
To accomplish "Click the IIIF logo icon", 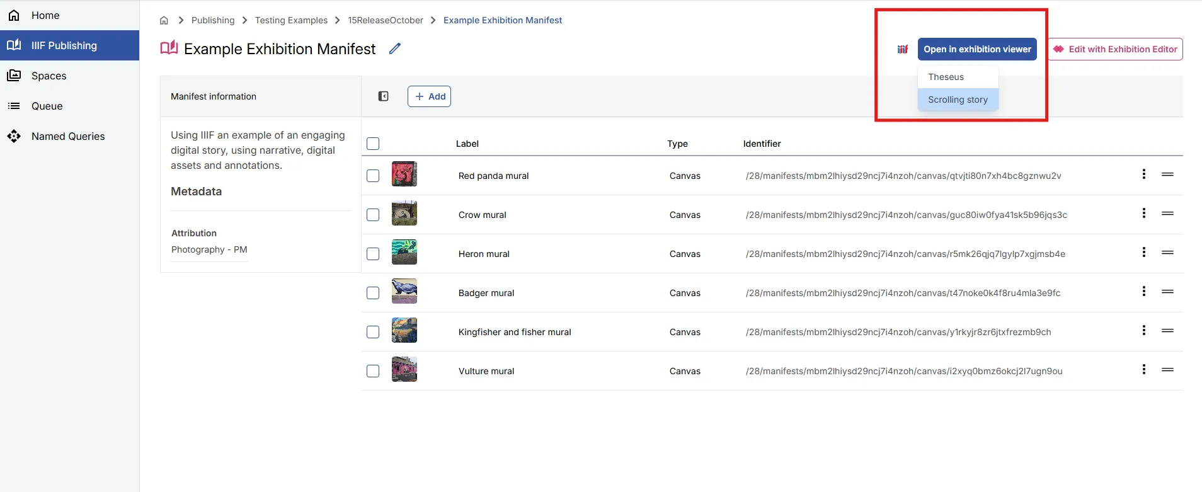I will (x=903, y=49).
